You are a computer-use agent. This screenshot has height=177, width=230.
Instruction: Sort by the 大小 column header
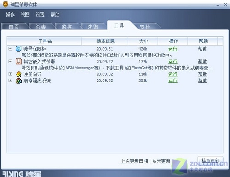coord(143,41)
